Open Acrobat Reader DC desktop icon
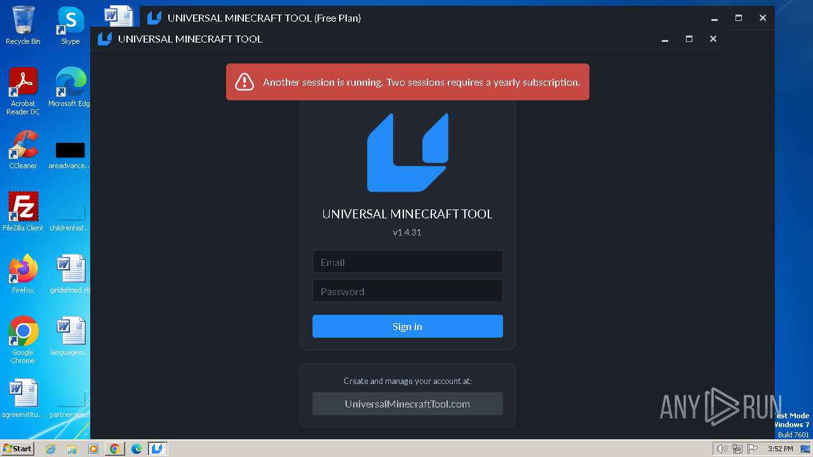 (x=23, y=91)
